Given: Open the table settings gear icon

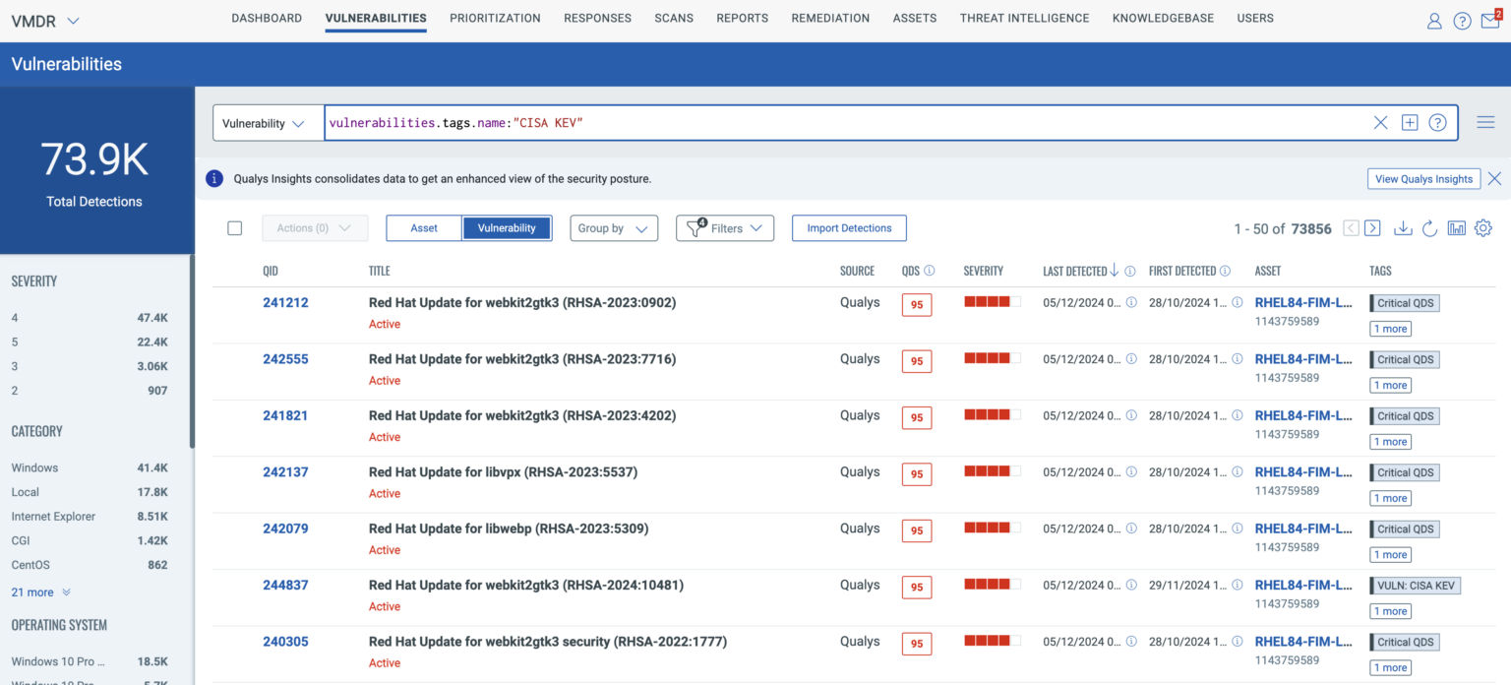Looking at the screenshot, I should click(x=1482, y=227).
